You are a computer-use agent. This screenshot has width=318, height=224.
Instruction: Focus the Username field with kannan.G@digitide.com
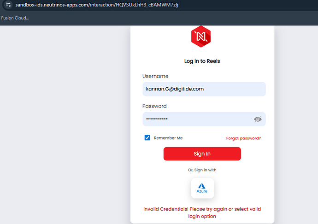tap(204, 89)
